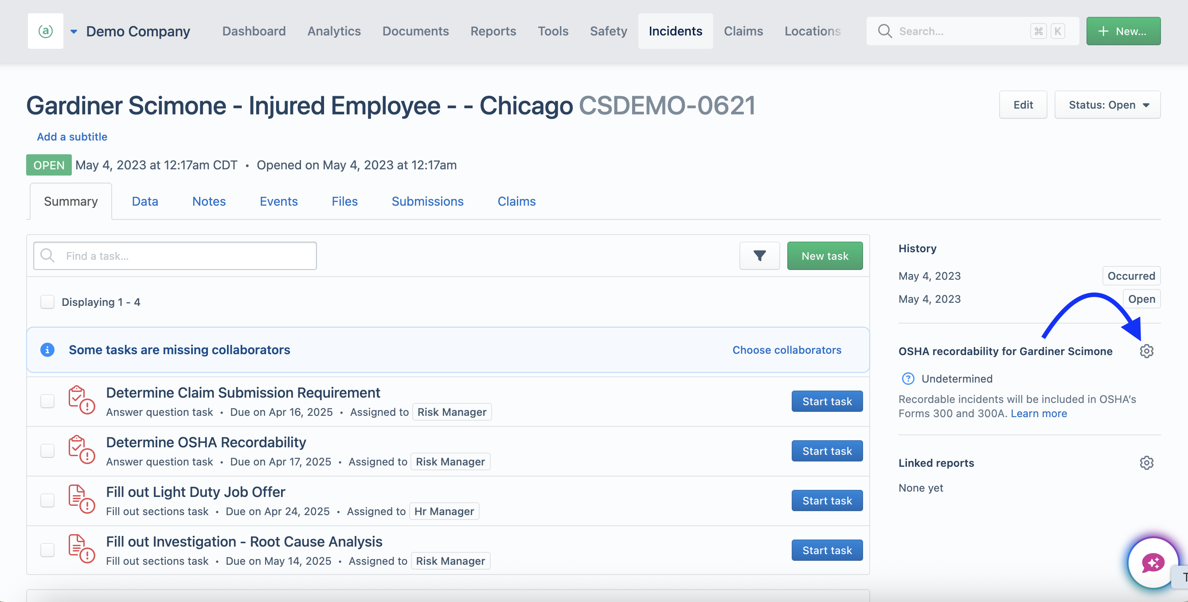1188x602 pixels.
Task: Open Safety in top navigation
Action: point(608,31)
